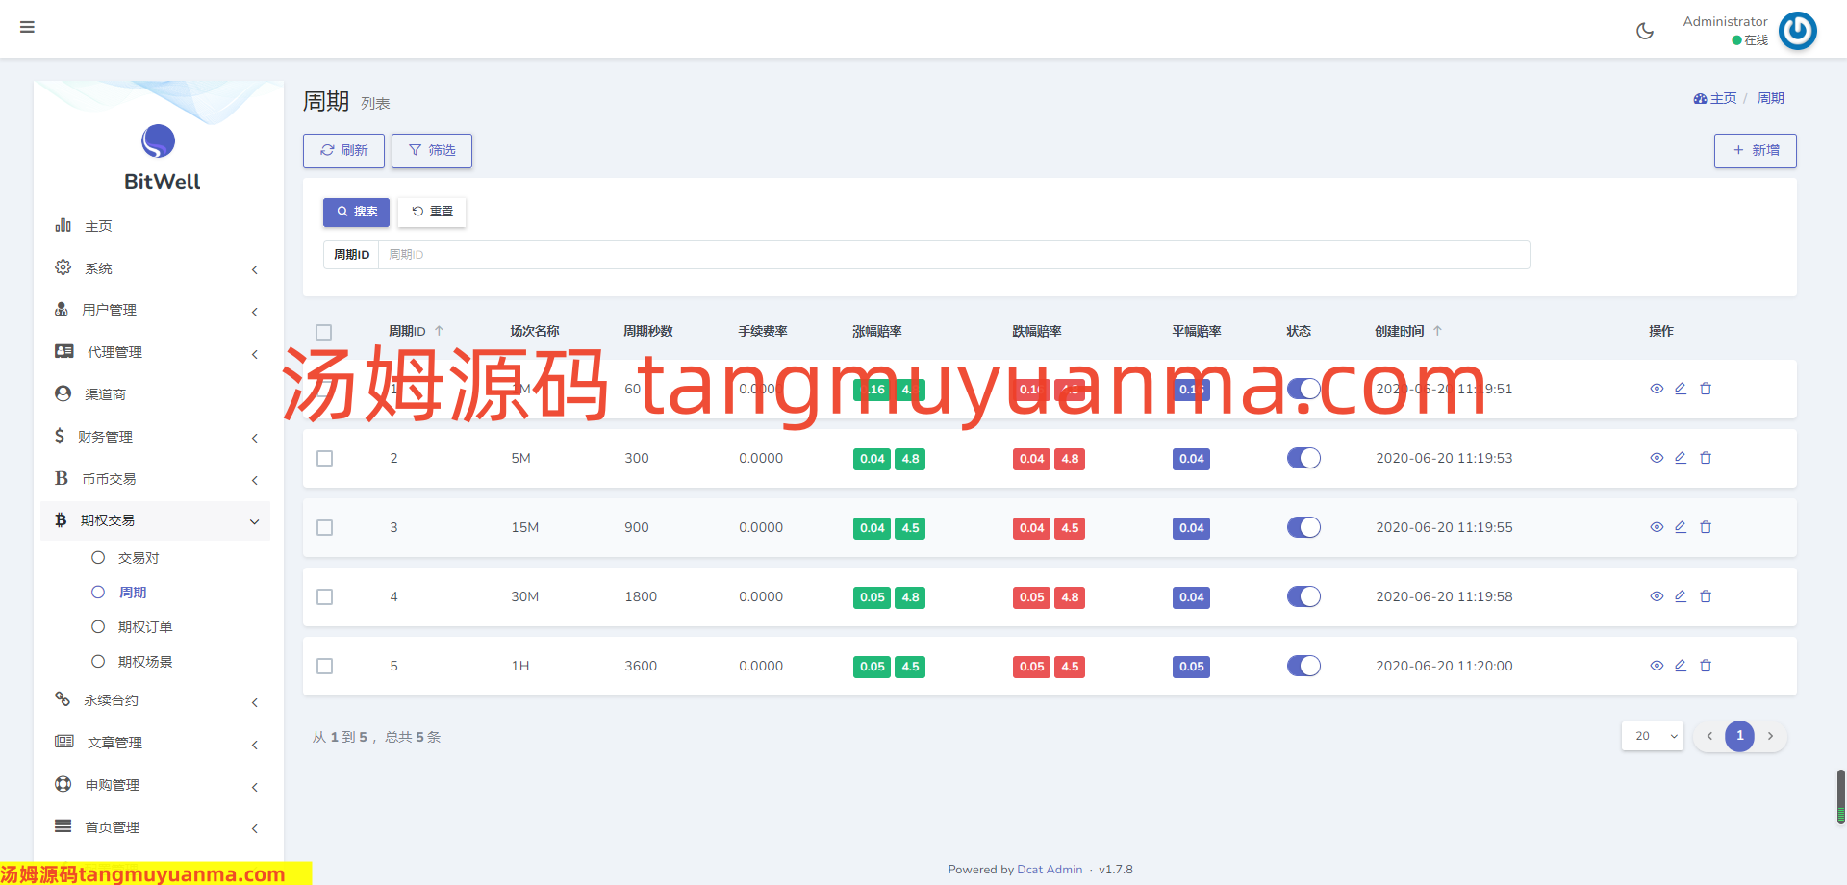
Task: Expand the 用户管理 sidebar menu
Action: pos(154,310)
